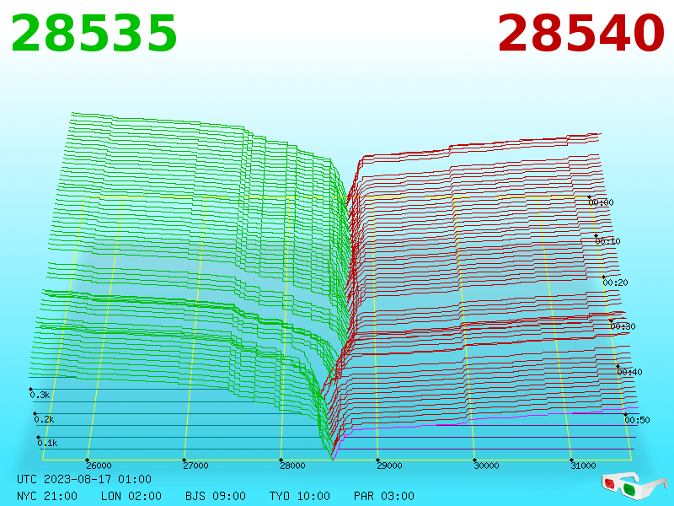Select the 26000 price axis label
The width and height of the screenshot is (674, 506).
pyautogui.click(x=99, y=466)
